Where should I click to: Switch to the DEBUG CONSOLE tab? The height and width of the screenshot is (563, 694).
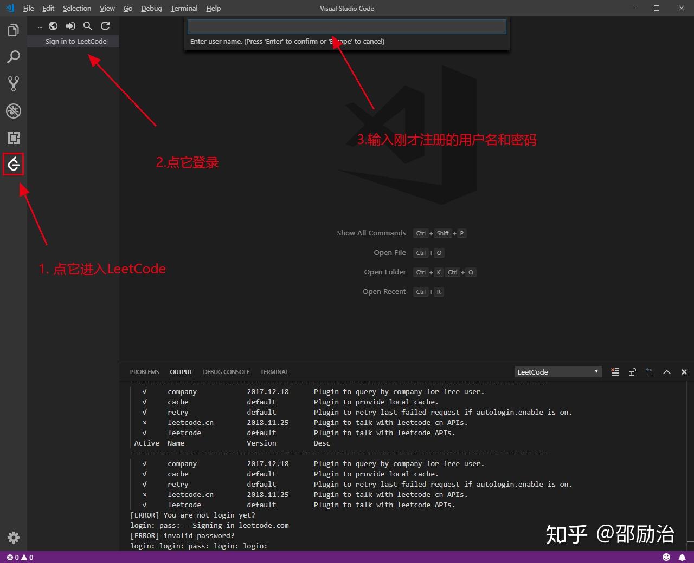click(226, 372)
